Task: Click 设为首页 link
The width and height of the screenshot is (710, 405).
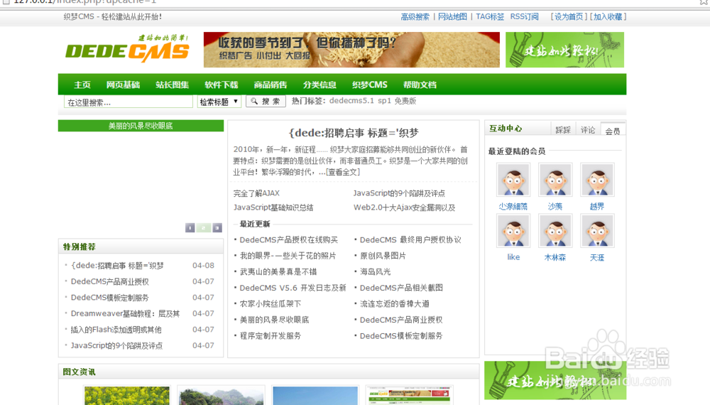Action: 569,17
